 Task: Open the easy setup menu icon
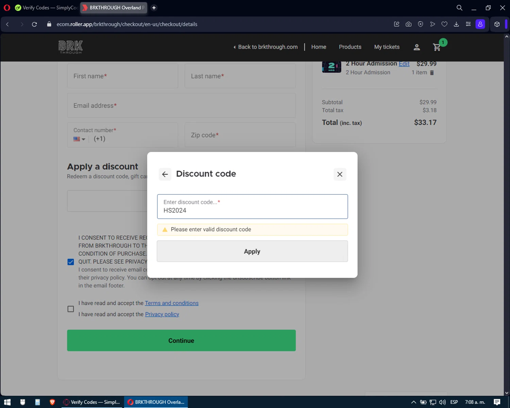coord(468,24)
